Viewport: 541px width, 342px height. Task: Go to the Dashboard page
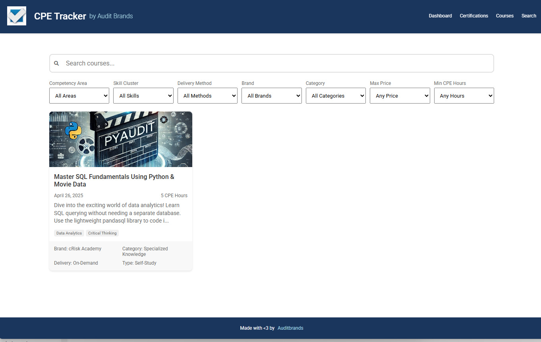[x=440, y=16]
